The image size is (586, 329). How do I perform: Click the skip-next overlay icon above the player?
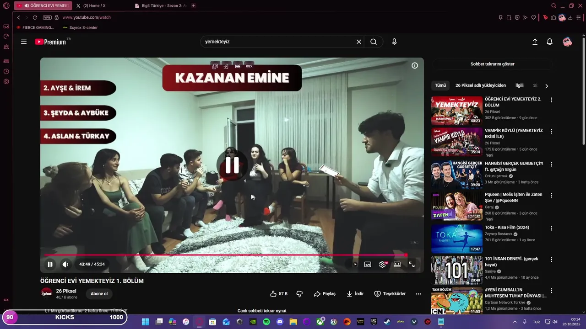tap(238, 66)
